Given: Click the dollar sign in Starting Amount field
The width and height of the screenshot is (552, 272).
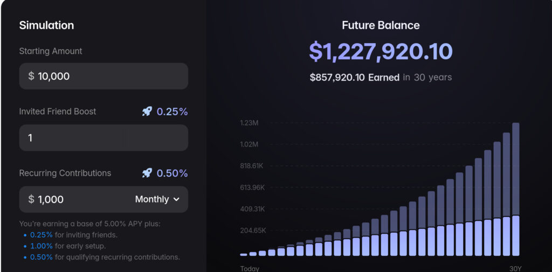Looking at the screenshot, I should (x=31, y=76).
